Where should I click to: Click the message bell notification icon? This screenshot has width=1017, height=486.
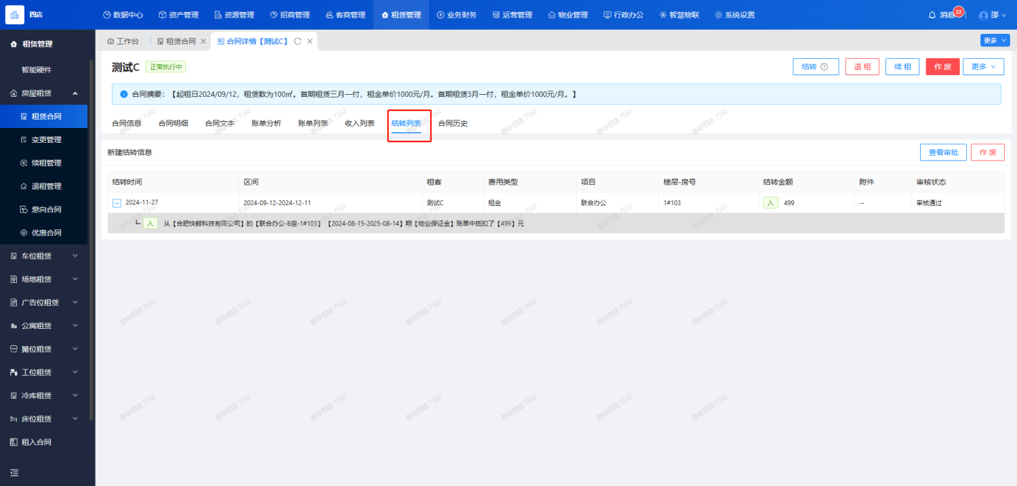click(932, 15)
